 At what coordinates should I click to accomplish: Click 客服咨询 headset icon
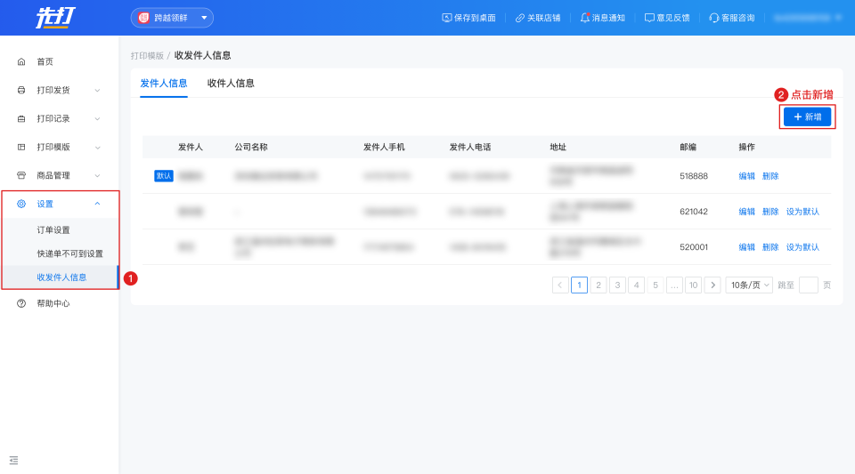[x=713, y=18]
